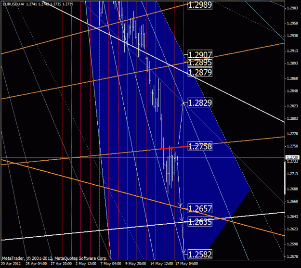Select the 1.2907 price label
Screen dimensions: 301x268
[x=200, y=55]
